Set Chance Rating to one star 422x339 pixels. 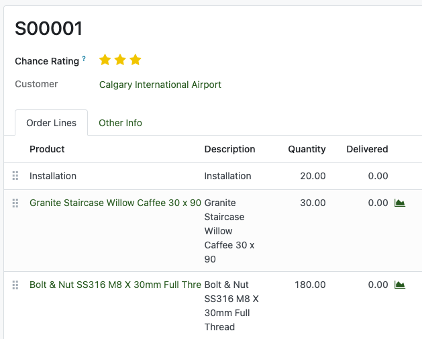coord(105,60)
